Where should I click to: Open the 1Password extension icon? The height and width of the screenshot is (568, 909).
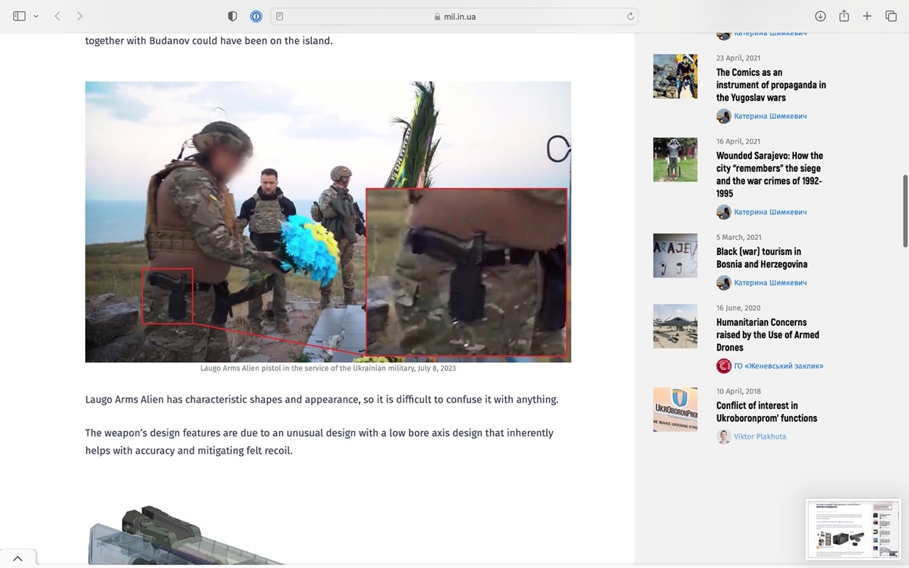(x=256, y=16)
